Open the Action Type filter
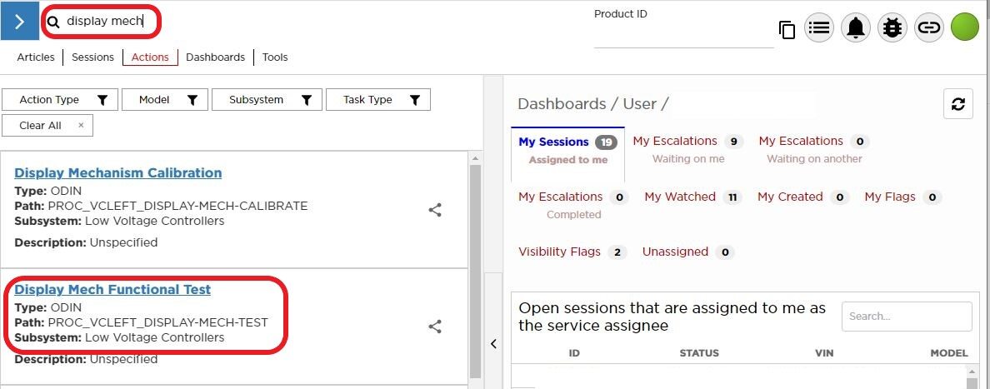The height and width of the screenshot is (389, 990). tap(59, 100)
